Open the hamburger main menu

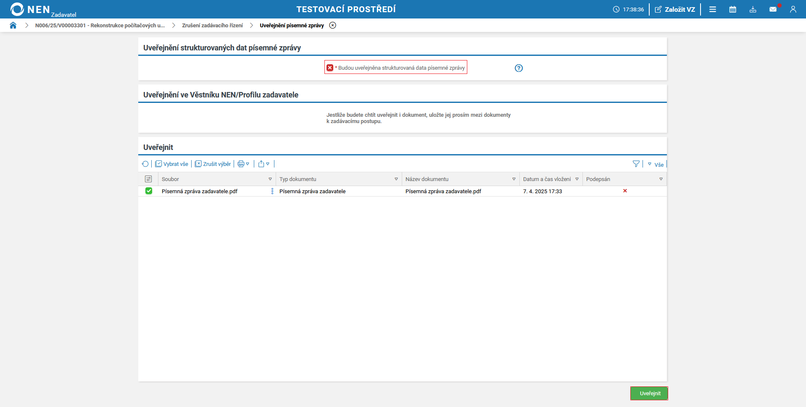(x=713, y=9)
